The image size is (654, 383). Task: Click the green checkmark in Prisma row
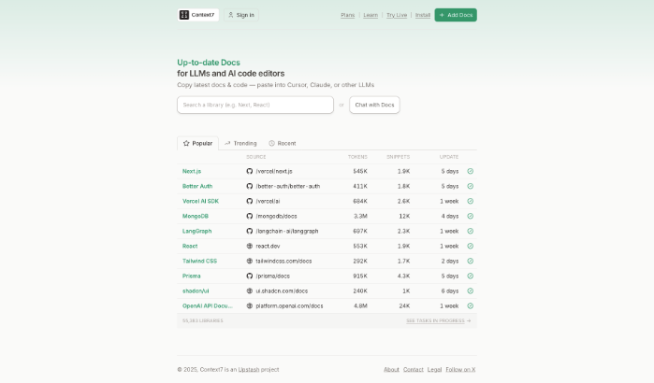click(470, 276)
